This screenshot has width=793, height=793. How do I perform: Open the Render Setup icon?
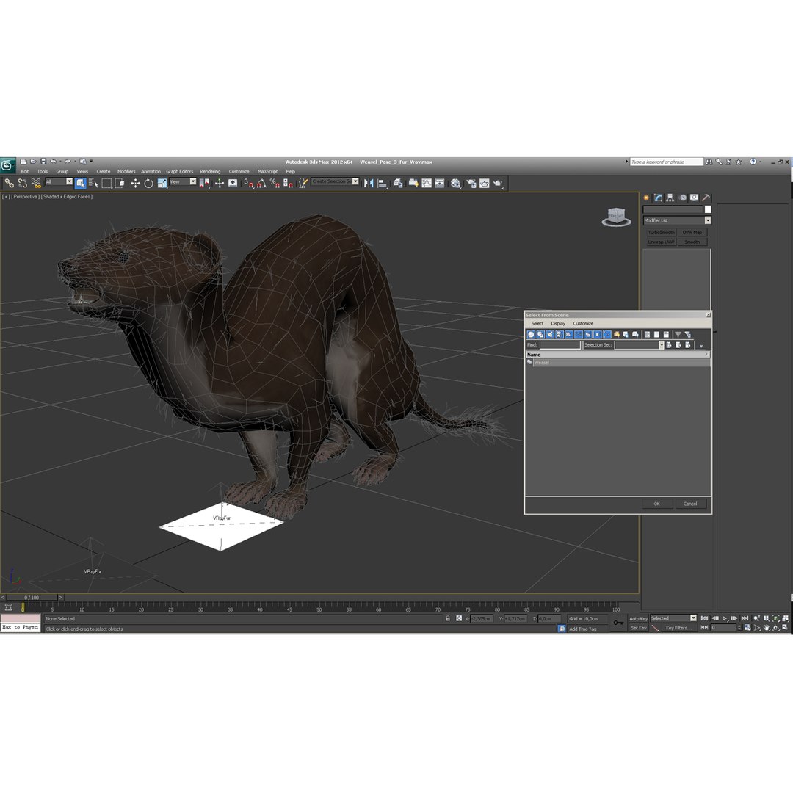[x=471, y=183]
